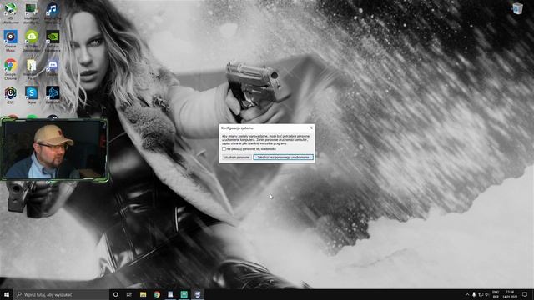
Task: Open the green cloud downloader shortcut
Action: coord(32,41)
